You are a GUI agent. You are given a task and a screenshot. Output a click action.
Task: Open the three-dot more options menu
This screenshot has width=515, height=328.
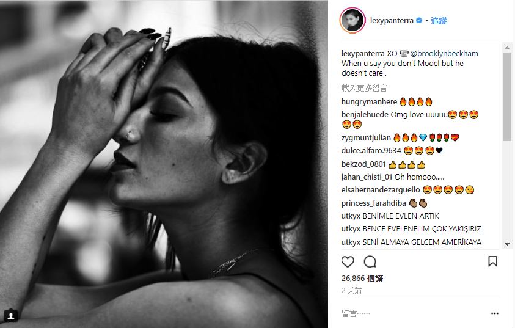tap(495, 313)
